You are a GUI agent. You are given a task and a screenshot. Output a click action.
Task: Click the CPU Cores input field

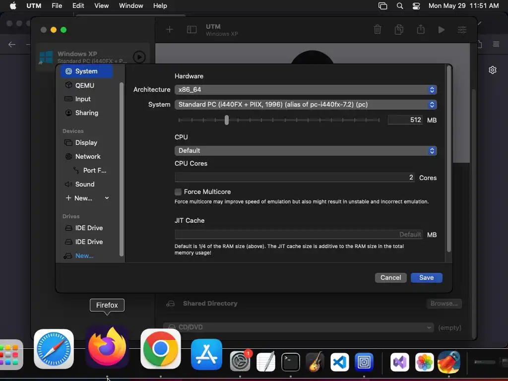click(x=295, y=178)
